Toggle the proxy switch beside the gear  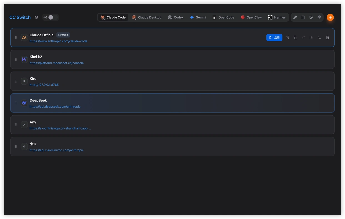[x=51, y=17]
